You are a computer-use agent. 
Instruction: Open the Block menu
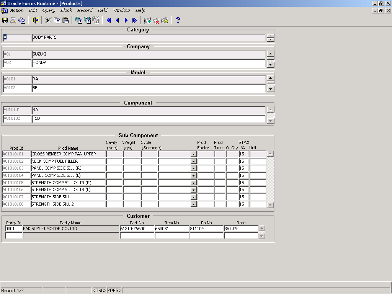[66, 10]
